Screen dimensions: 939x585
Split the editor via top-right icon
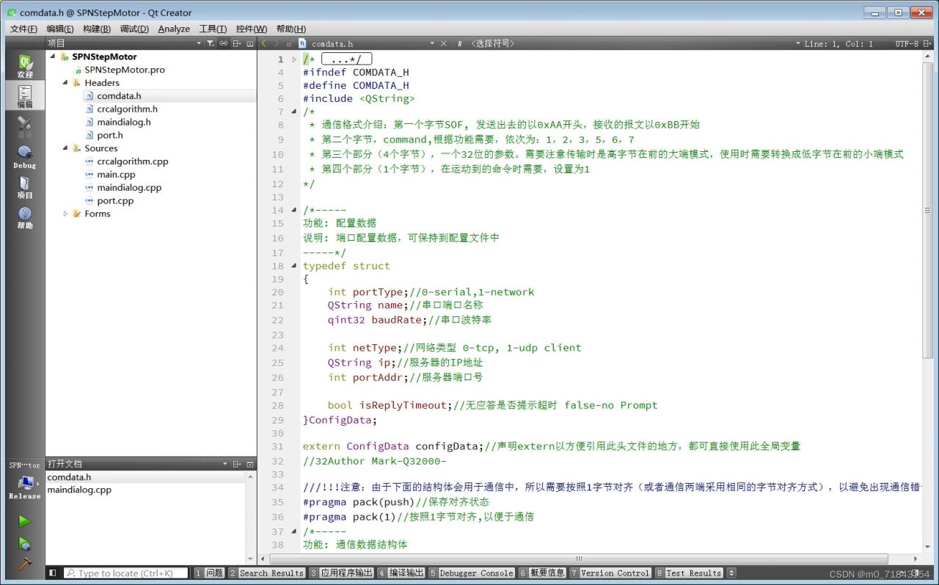[x=927, y=43]
